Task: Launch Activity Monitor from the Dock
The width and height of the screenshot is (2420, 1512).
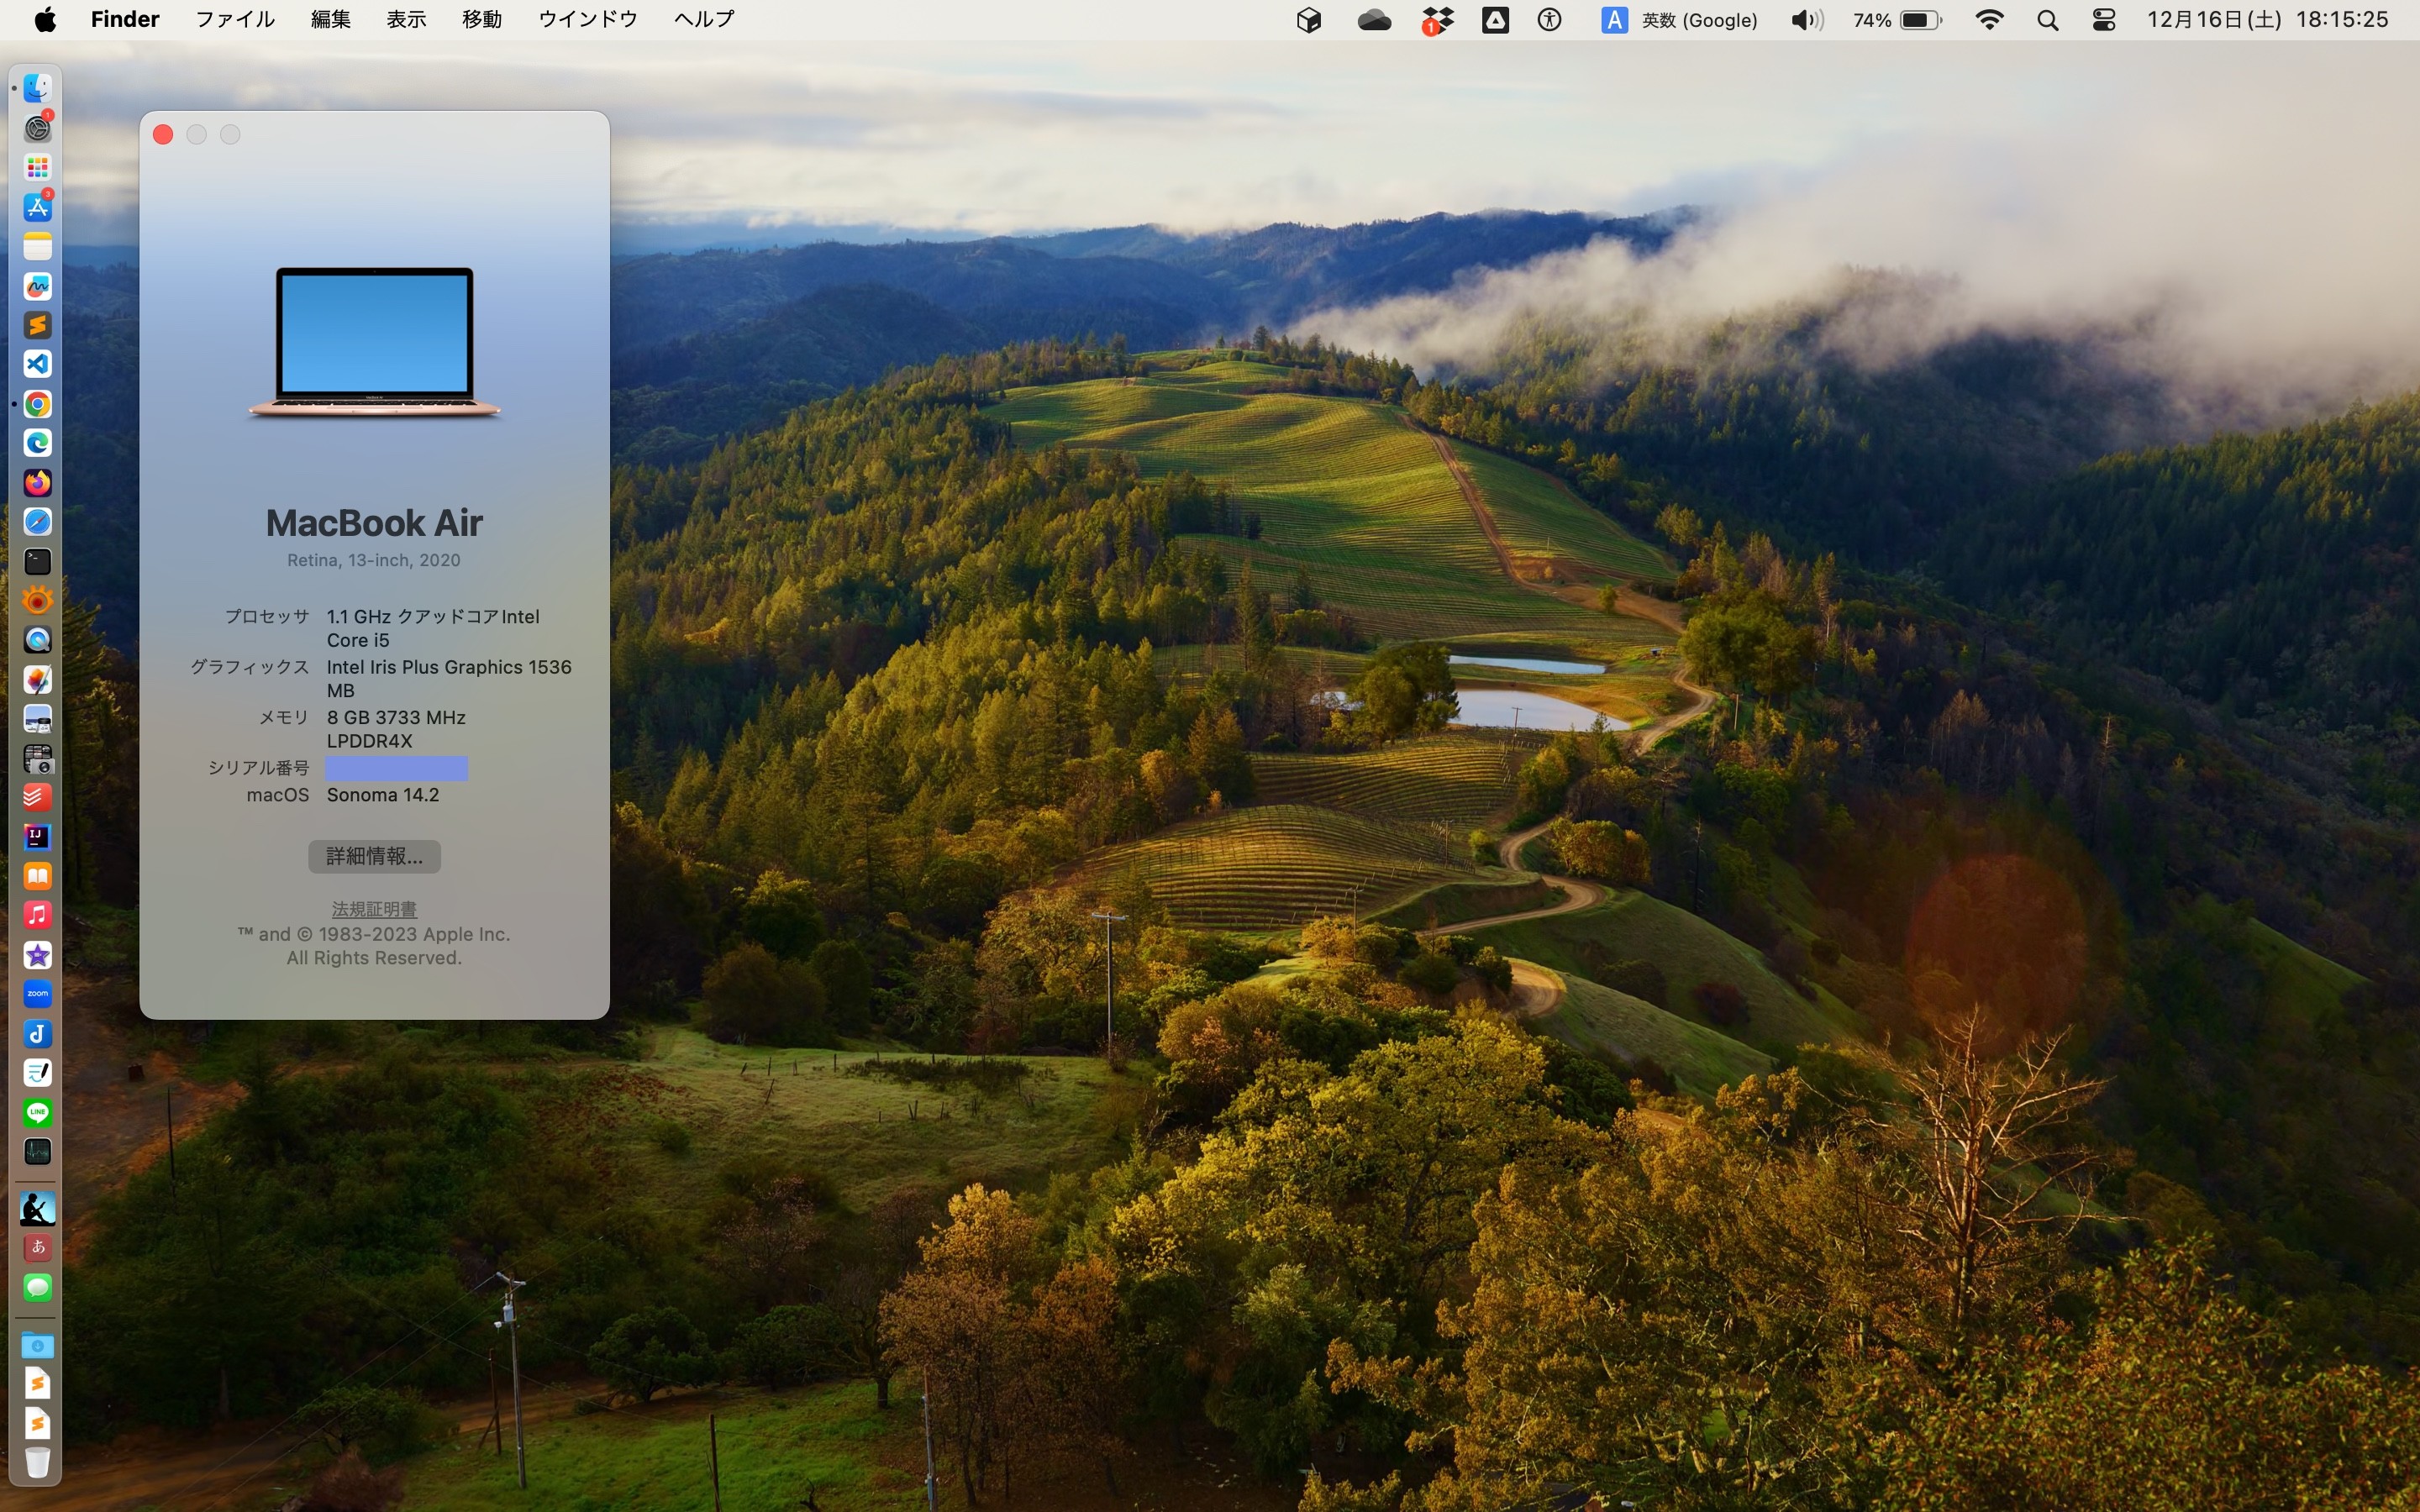Action: pyautogui.click(x=38, y=1151)
